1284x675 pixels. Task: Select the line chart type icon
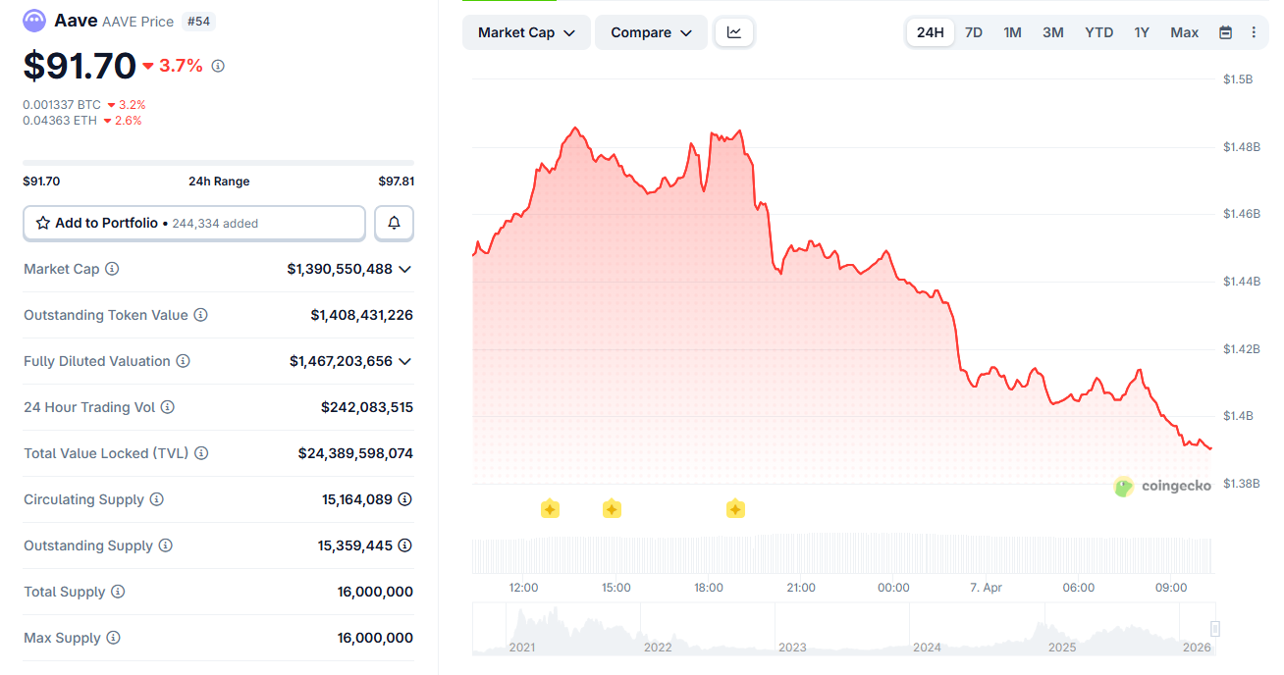(x=733, y=31)
